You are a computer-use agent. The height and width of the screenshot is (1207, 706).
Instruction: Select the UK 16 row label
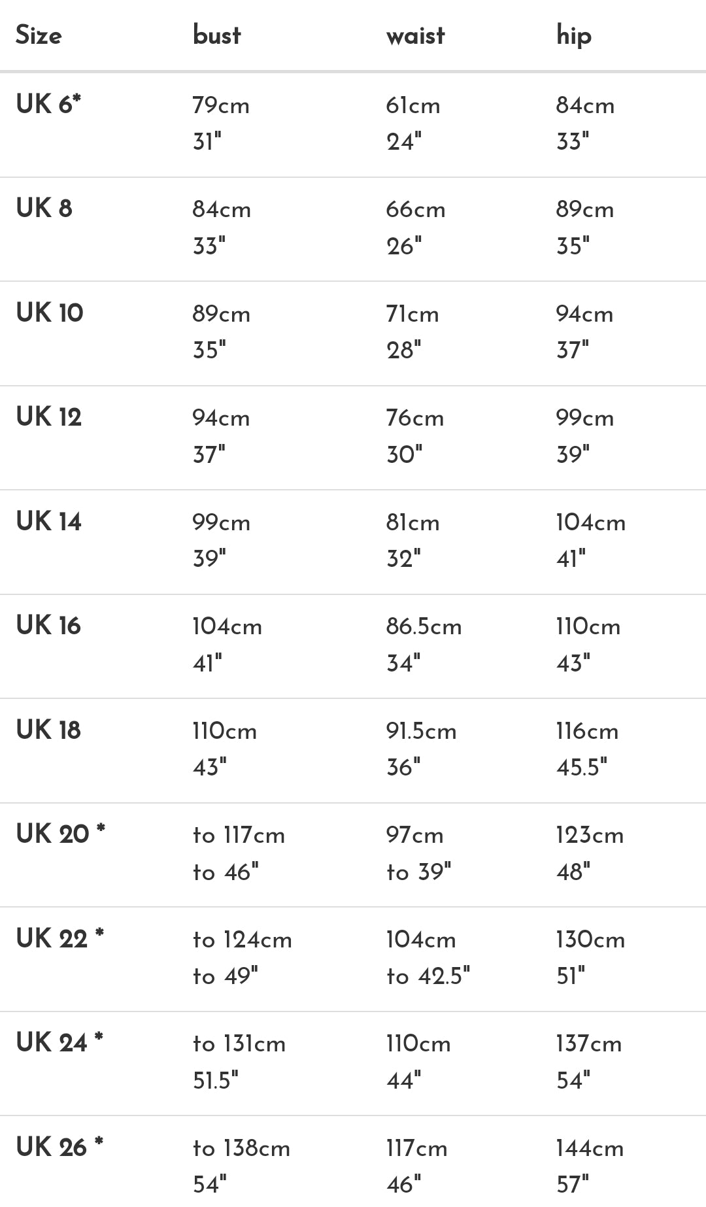point(48,626)
